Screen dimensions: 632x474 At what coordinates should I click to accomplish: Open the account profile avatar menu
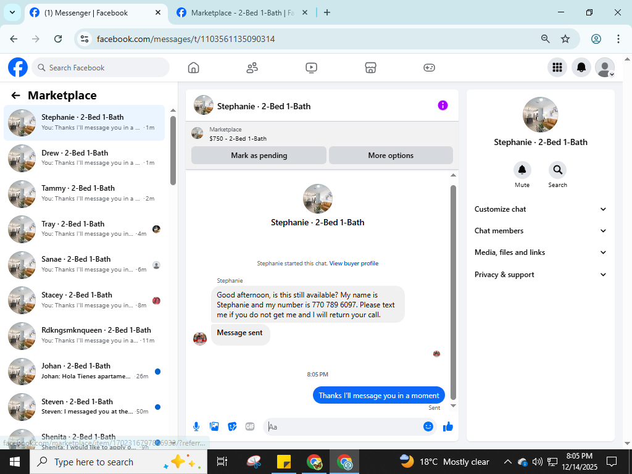(x=605, y=67)
